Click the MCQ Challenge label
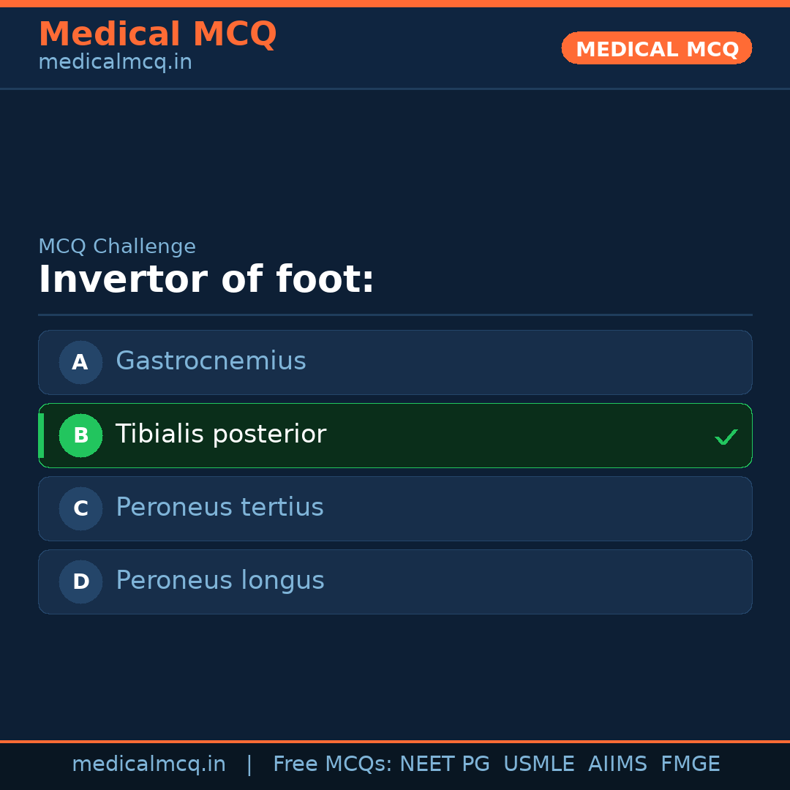Screen dimensions: 790x790 click(x=117, y=247)
